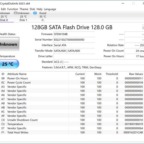Click the Attribute Name column header
144x144 pixels.
click(x=38, y=74)
